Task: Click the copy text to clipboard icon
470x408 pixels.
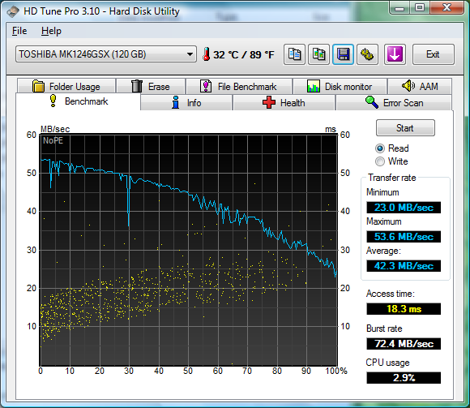Action: (x=294, y=54)
